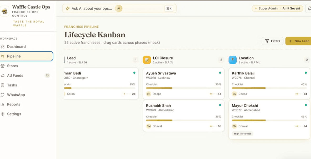Viewport: 311px width, 159px height.
Task: Click the Waffle Castle logo icon
Action: click(4, 11)
